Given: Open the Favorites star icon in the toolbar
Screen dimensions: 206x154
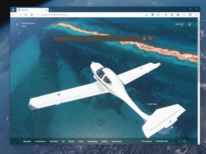Looking at the screenshot, I should [166, 15].
